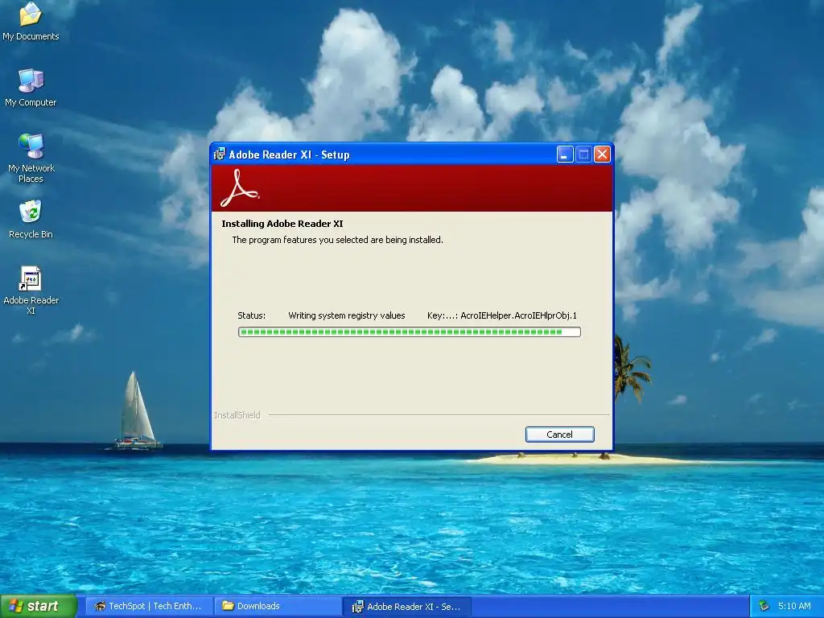
Task: Click the 5:10 AM taskbar clock
Action: [x=794, y=607]
